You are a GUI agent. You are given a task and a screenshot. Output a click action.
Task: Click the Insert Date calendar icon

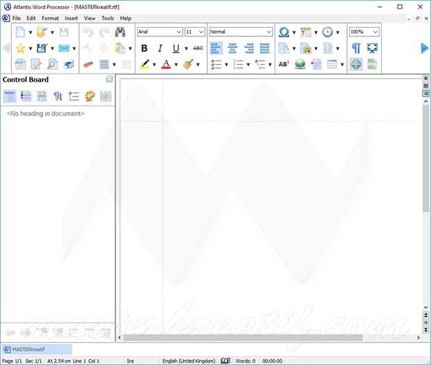[305, 32]
